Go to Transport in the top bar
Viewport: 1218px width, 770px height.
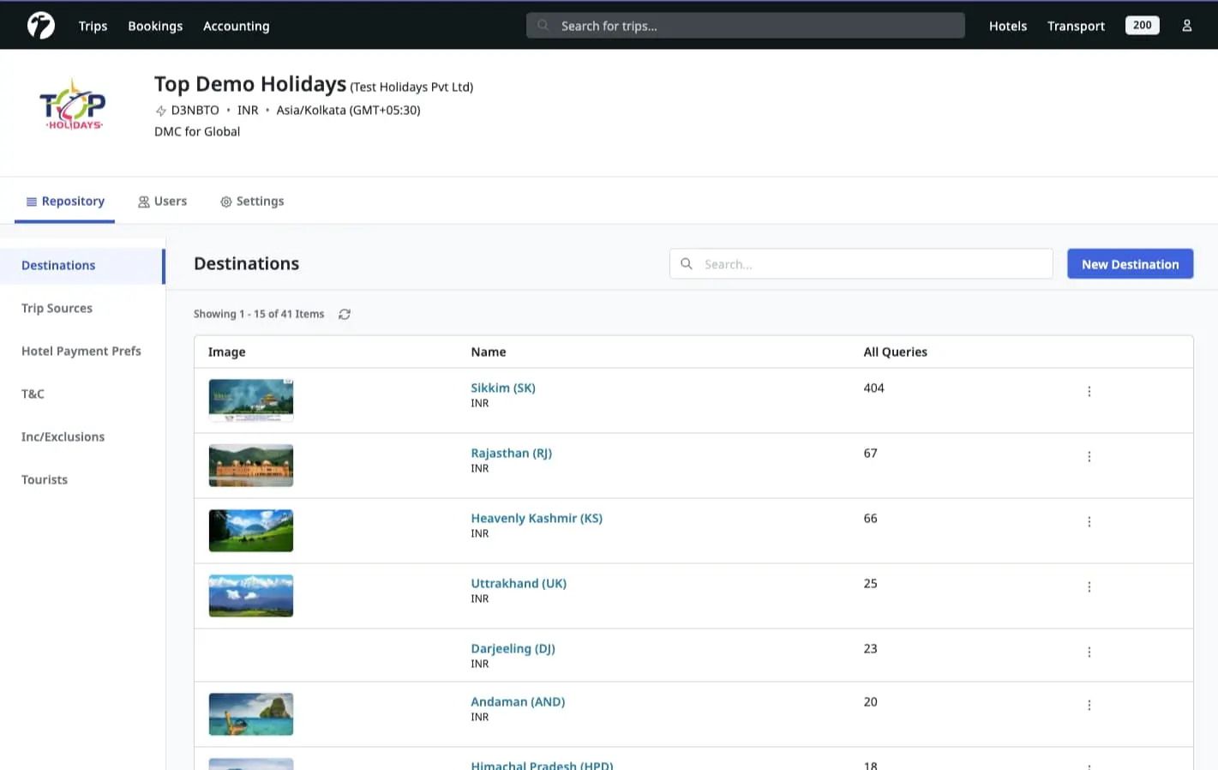click(1076, 26)
